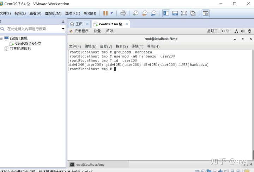Screen dimensions: 254x172
Task: Switch to the CentOS 7 64 位 tab
Action: pyautogui.click(x=110, y=24)
